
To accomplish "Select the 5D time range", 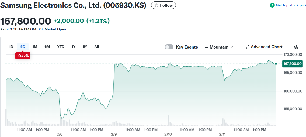I will coord(23,47).
